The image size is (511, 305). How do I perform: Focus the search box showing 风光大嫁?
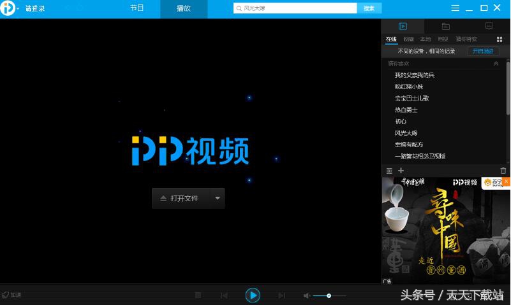click(295, 8)
